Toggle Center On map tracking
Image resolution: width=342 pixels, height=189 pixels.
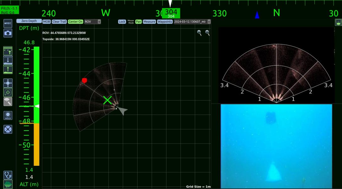(x=75, y=22)
